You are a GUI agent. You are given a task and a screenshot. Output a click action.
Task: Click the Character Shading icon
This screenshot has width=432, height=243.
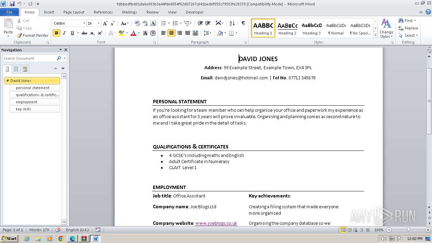pos(145,33)
